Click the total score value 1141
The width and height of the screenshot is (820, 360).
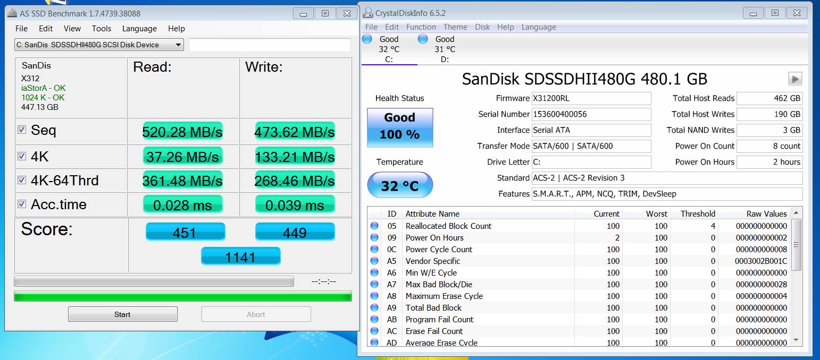click(x=240, y=257)
